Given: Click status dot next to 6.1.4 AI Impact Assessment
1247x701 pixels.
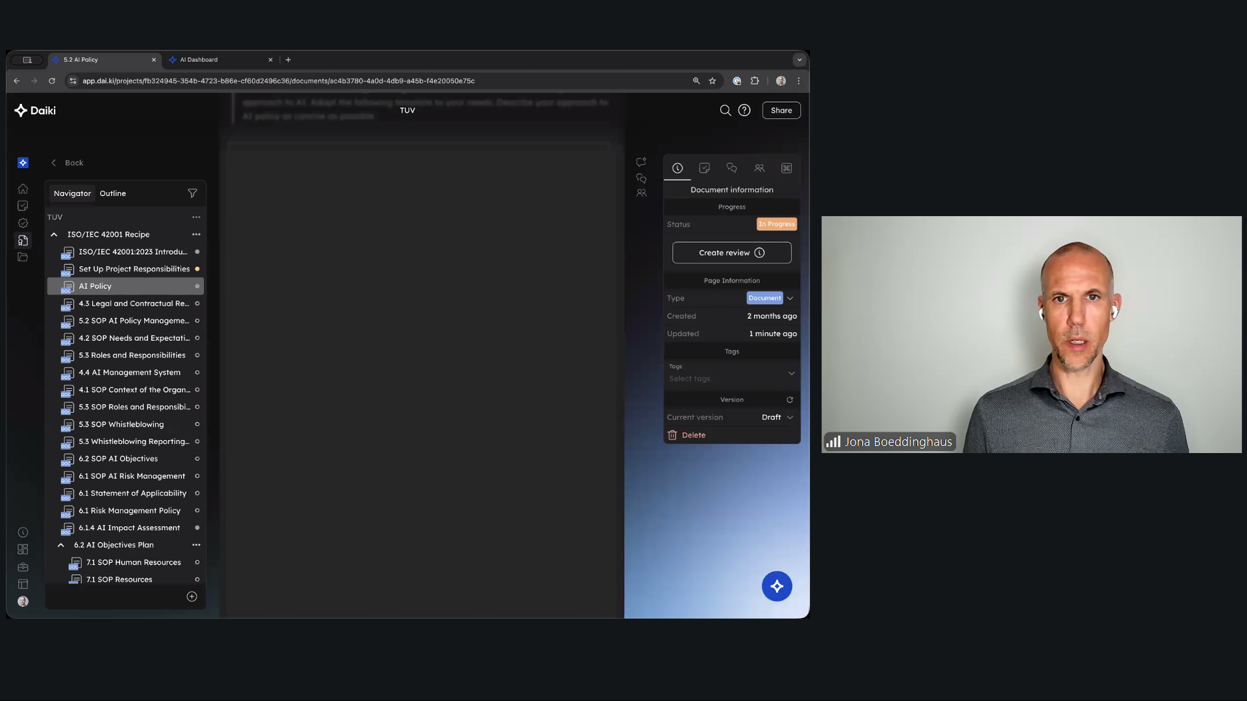Looking at the screenshot, I should (x=197, y=528).
